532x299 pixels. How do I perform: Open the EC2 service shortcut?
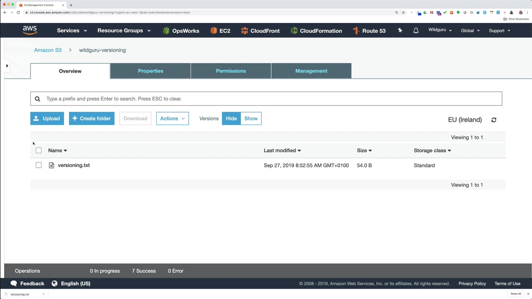(220, 31)
